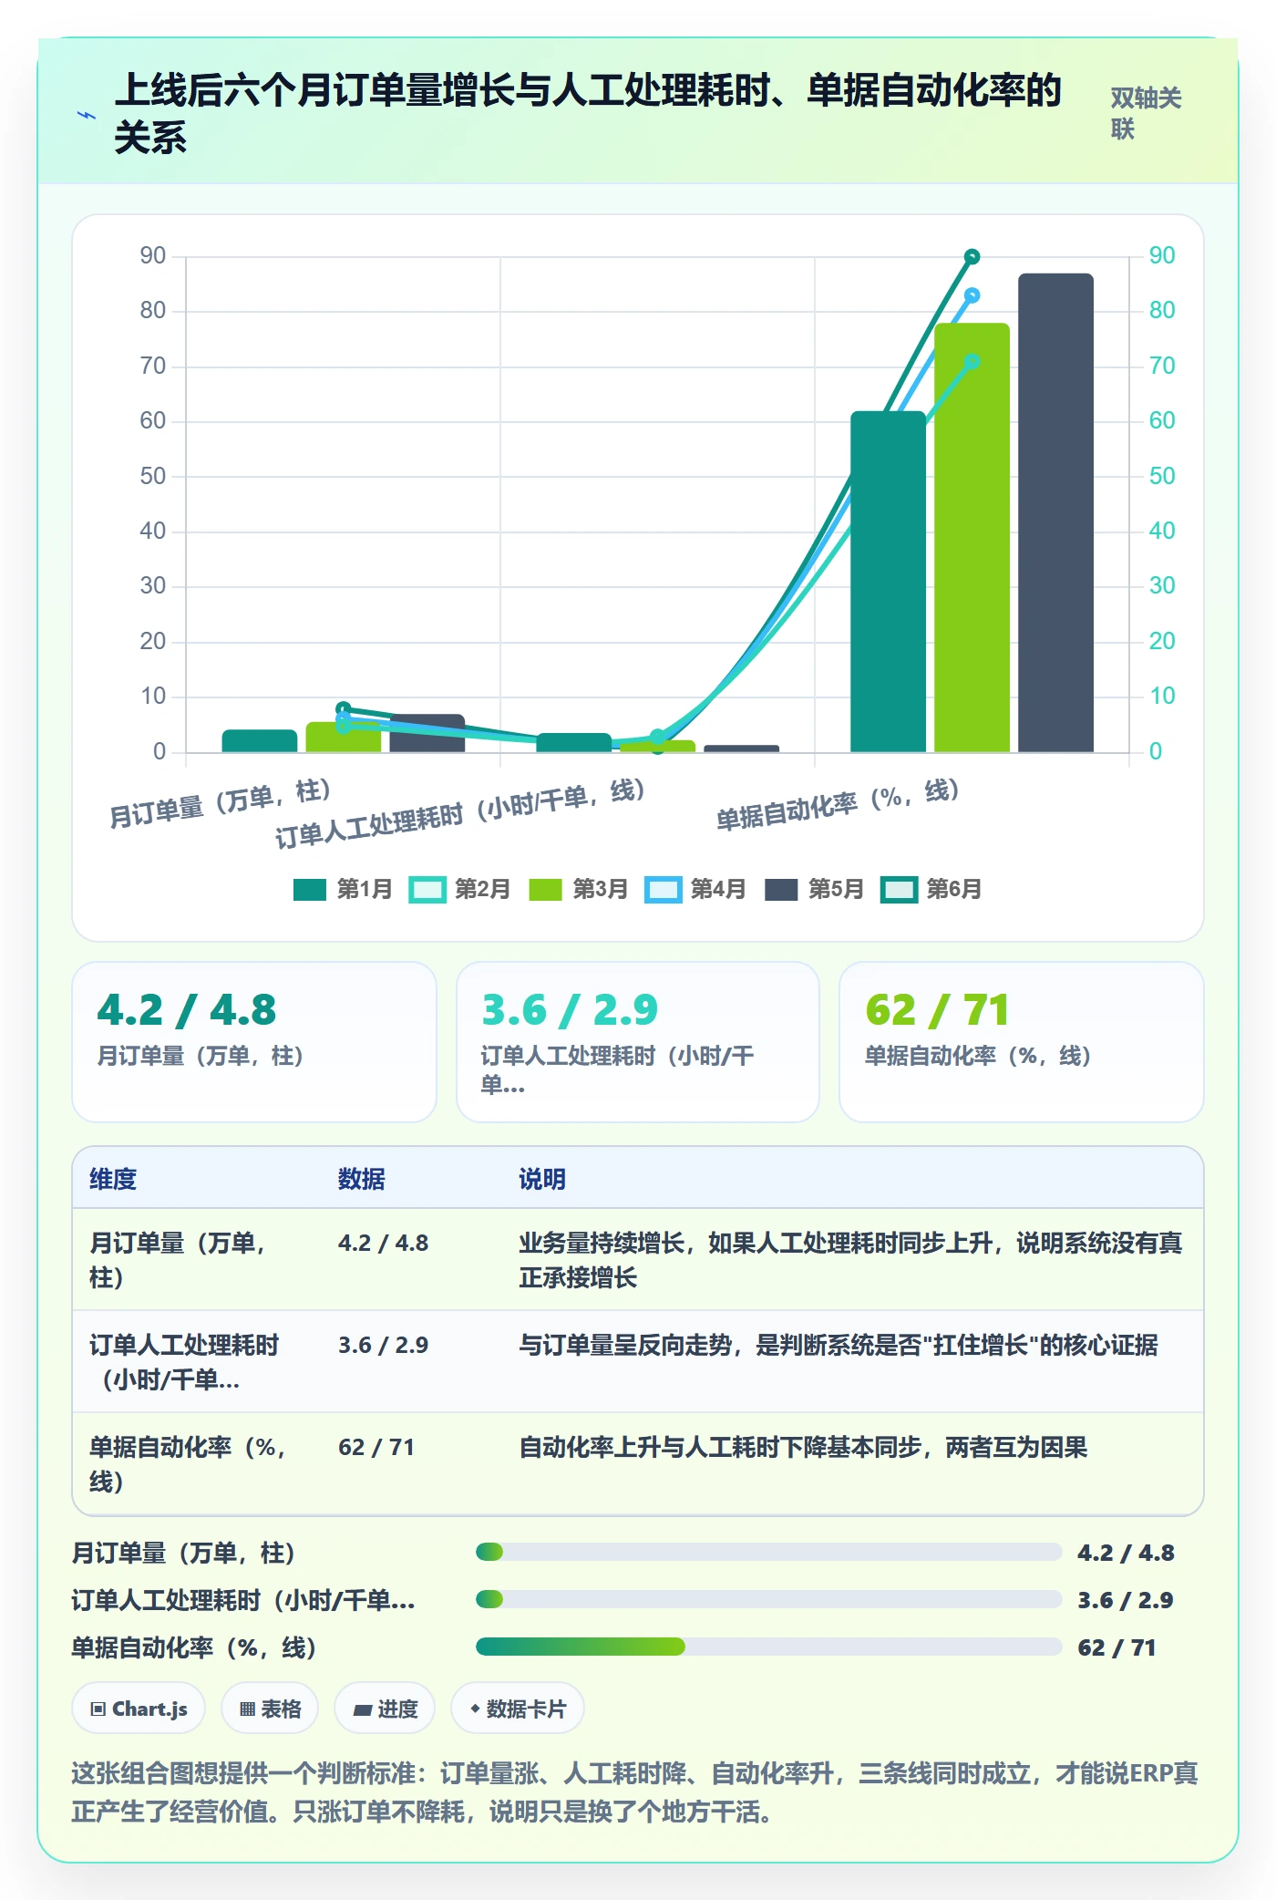Click the 4.2 / 4.8 value beside the progress bar
The image size is (1276, 1900).
pos(1126,1552)
